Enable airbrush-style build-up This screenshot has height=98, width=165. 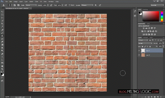[66, 5]
